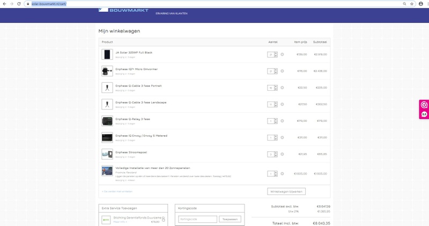Click the Extra Service Toevoegen header

click(119, 208)
